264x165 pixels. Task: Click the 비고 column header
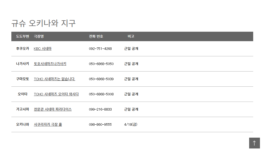tap(131, 36)
